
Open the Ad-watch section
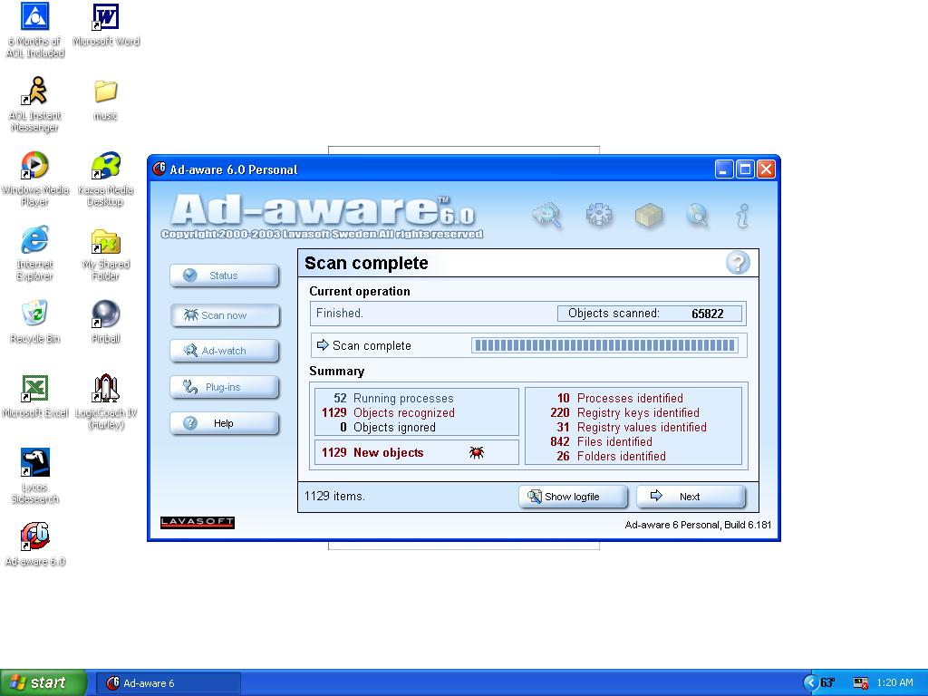(x=225, y=351)
